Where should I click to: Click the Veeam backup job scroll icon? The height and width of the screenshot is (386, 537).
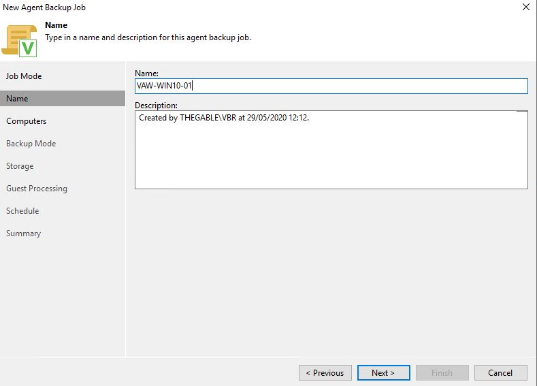[19, 41]
